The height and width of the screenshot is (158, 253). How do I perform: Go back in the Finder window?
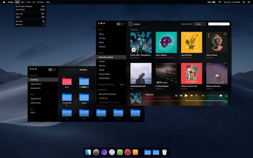pyautogui.click(x=50, y=70)
